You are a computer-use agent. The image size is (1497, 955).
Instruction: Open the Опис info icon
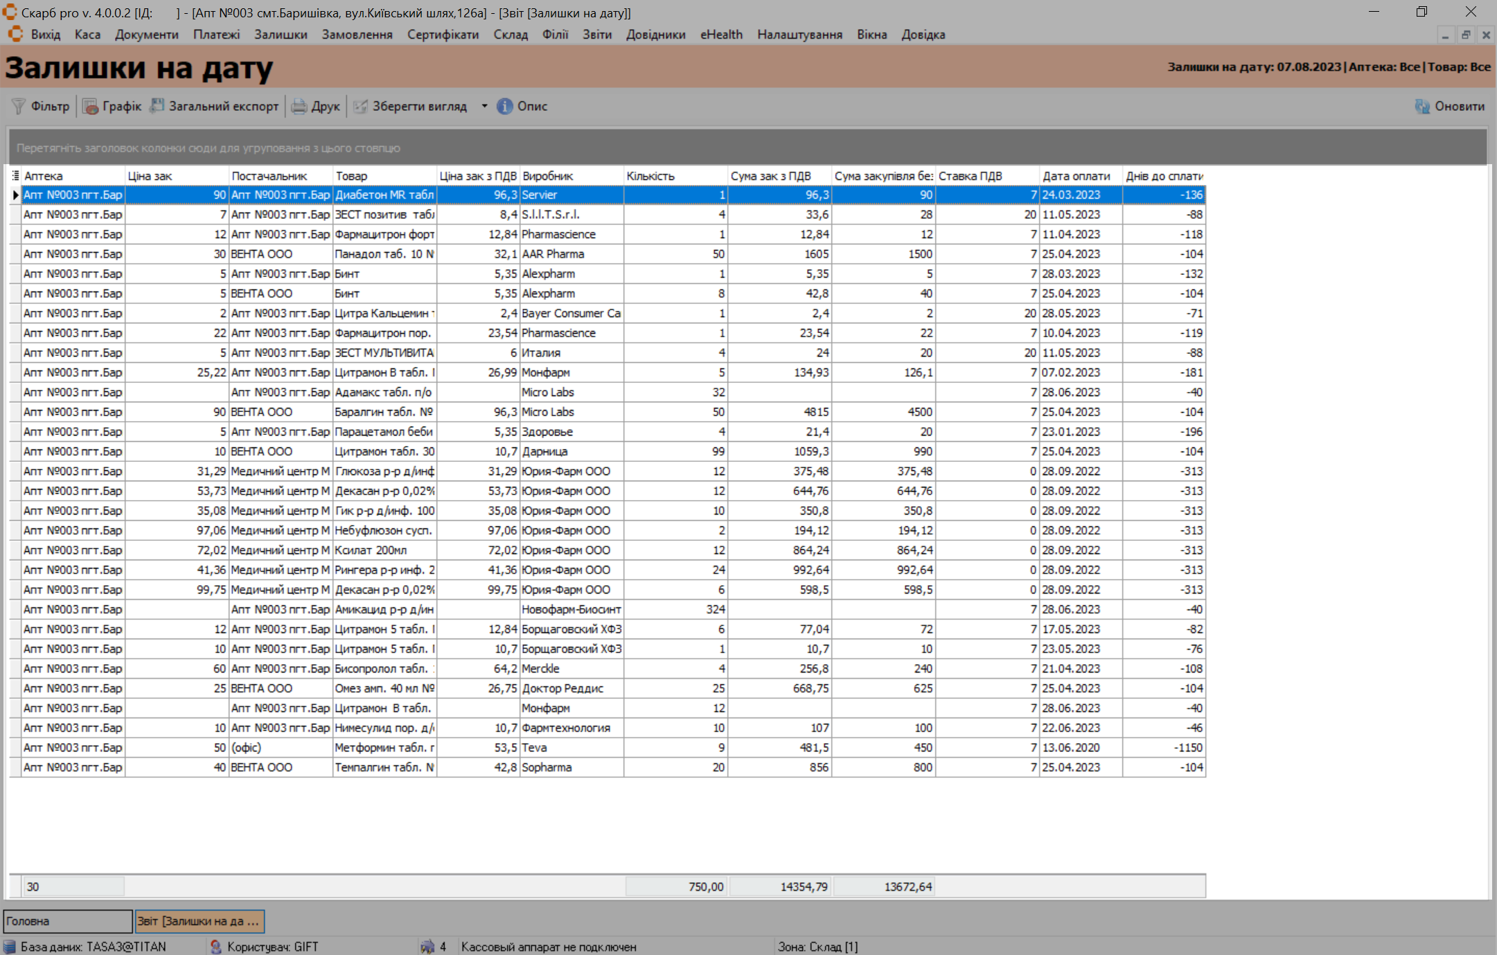tap(505, 106)
